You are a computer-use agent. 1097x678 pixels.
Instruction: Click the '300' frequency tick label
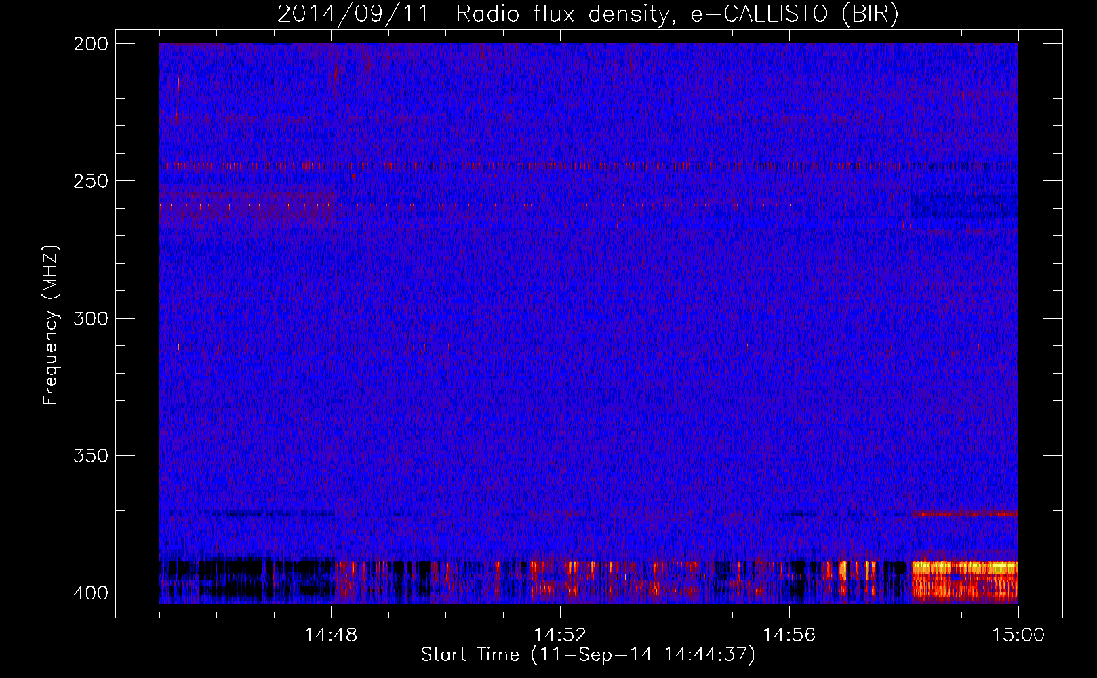(x=91, y=318)
